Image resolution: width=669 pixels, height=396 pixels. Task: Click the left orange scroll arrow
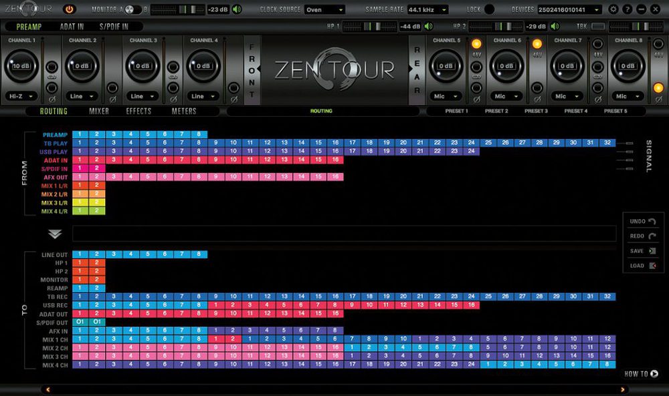(47, 389)
